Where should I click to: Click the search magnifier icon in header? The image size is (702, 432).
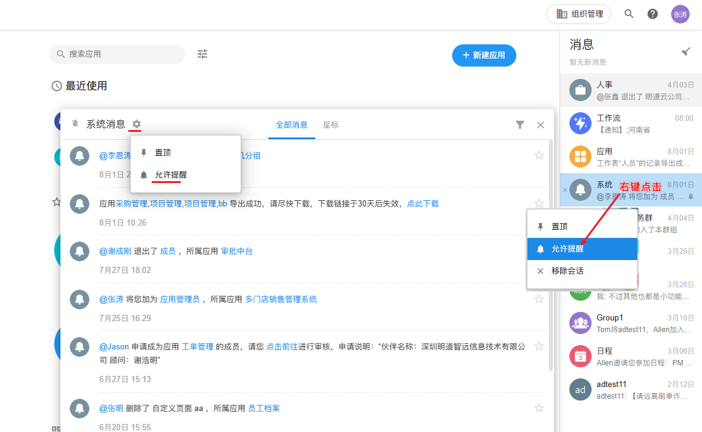[629, 14]
